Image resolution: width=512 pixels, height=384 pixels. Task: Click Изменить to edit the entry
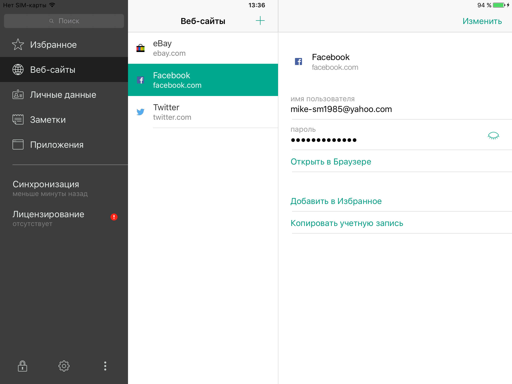[482, 21]
